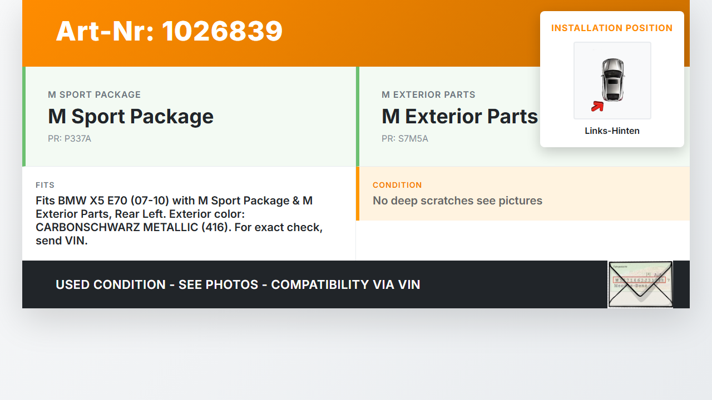Image resolution: width=712 pixels, height=400 pixels.
Task: Click the envelope VIN document icon
Action: click(640, 284)
